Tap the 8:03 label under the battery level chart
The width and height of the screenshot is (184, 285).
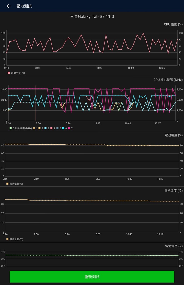(x=98, y=179)
